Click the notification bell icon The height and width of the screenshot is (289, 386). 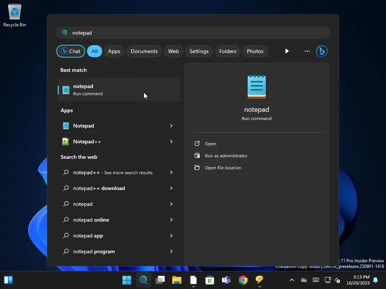(376, 280)
